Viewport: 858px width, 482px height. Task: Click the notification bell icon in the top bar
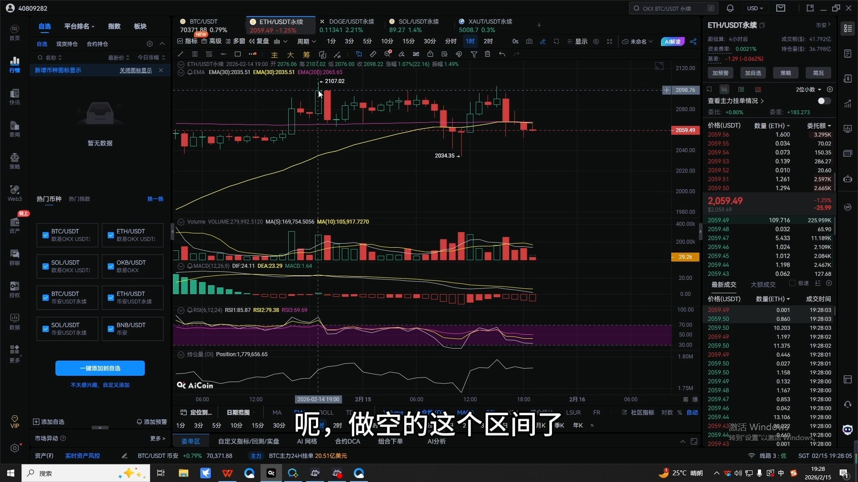pos(730,8)
